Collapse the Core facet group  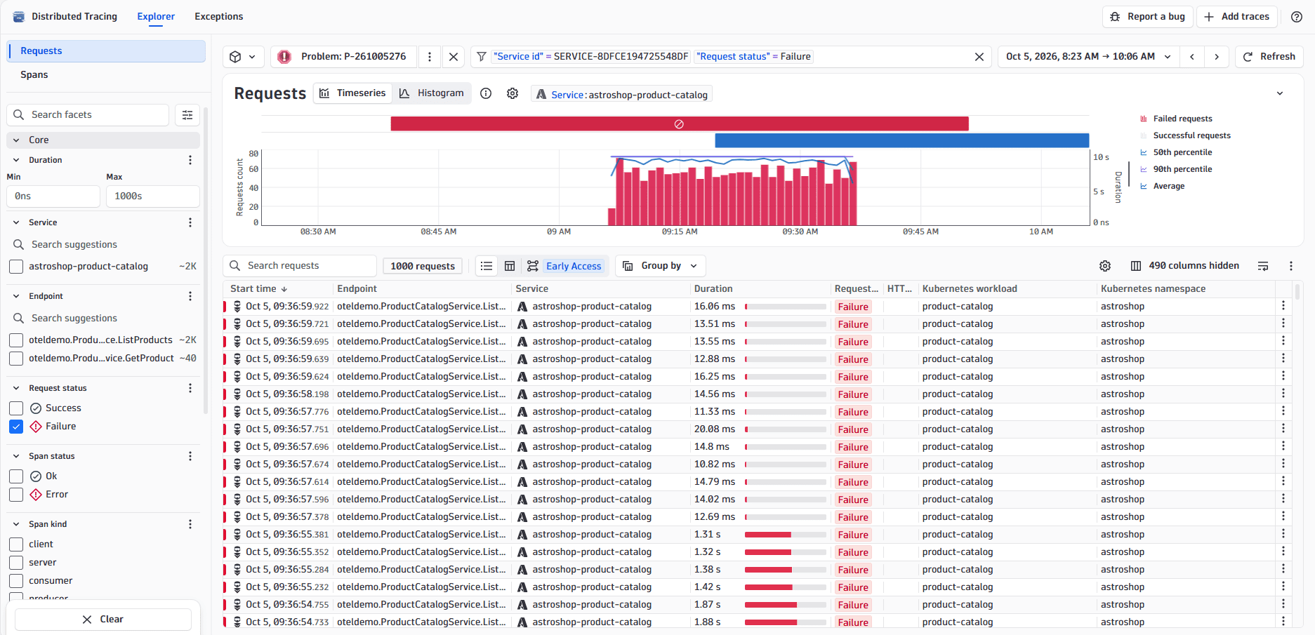(103, 140)
